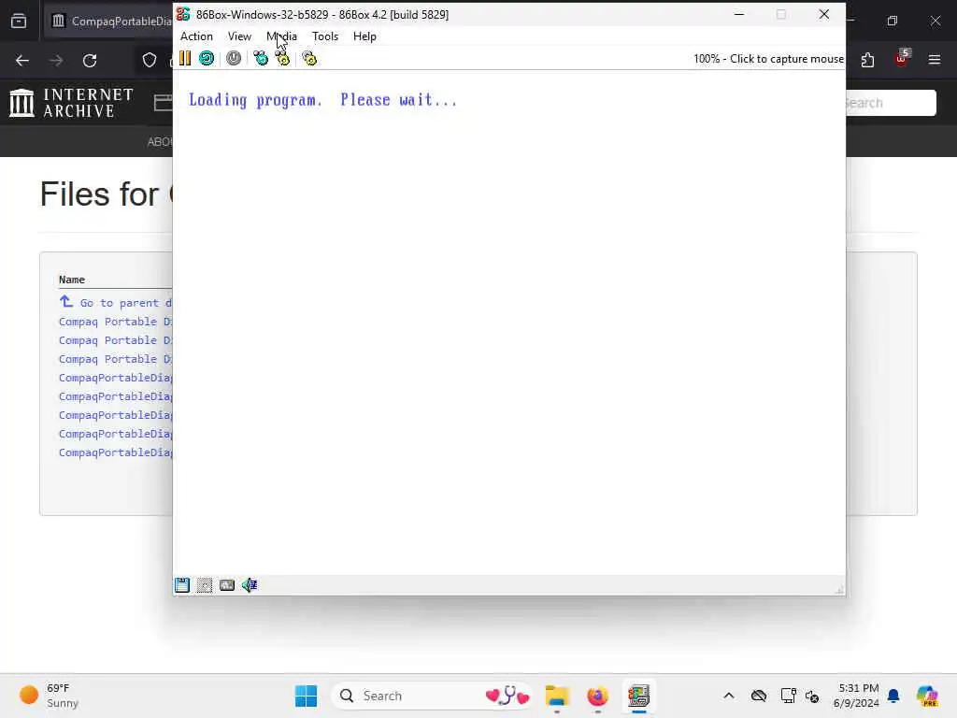Open the last CompaqPortableDia file link
Viewport: 957px width, 718px height.
115,452
